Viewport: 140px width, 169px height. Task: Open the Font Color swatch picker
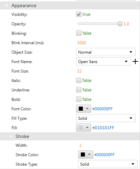(84, 109)
